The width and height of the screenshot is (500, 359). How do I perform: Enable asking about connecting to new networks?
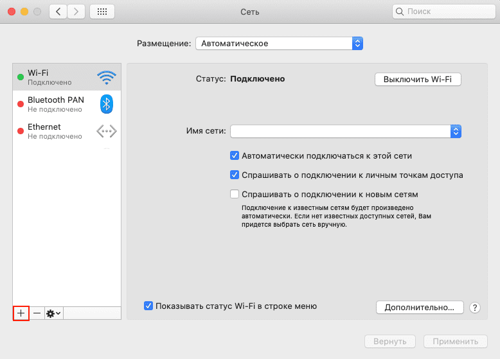[235, 194]
